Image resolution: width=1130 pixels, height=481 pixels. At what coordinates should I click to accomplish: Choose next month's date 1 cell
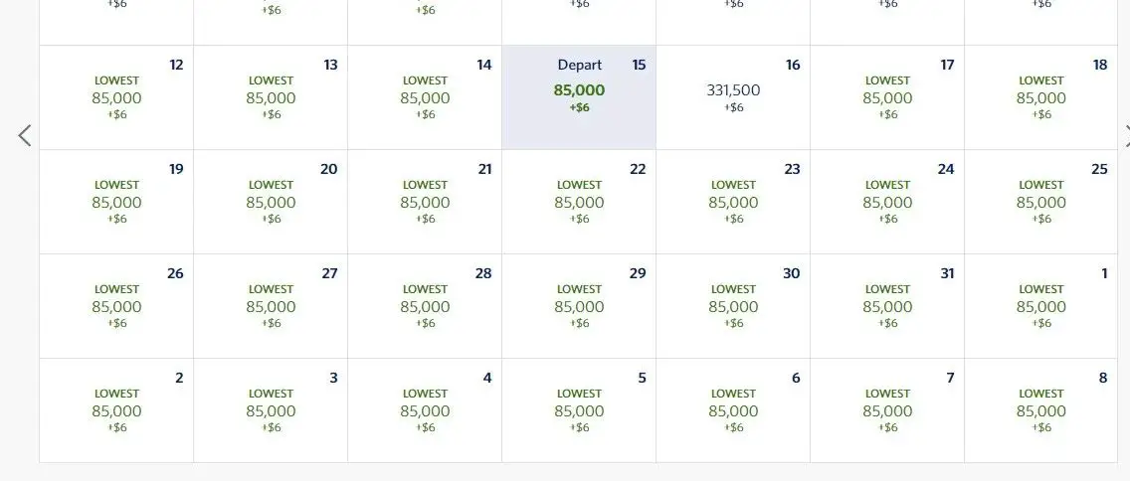(1040, 306)
